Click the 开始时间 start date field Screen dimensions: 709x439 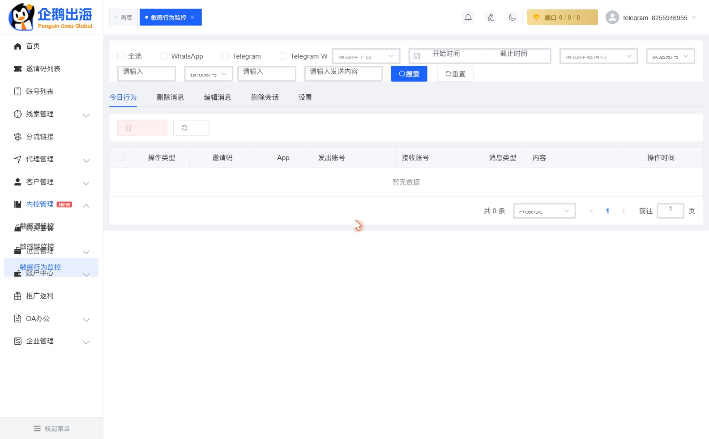click(x=446, y=54)
